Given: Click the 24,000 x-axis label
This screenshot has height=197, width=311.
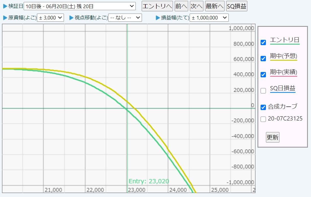Looking at the screenshot, I should tap(178, 190).
